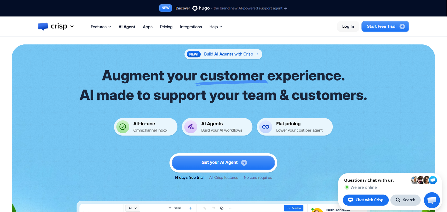Image resolution: width=447 pixels, height=212 pixels.
Task: Open the round blue chat launcher bubble
Action: pyautogui.click(x=432, y=200)
